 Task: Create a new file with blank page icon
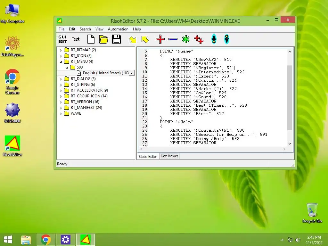click(x=91, y=39)
